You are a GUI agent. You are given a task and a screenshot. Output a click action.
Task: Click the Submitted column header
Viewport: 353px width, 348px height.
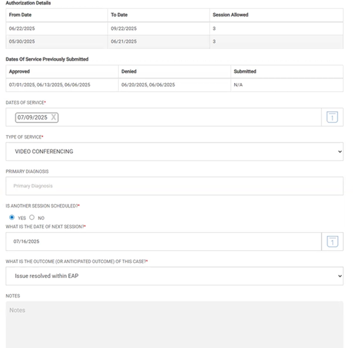[245, 72]
